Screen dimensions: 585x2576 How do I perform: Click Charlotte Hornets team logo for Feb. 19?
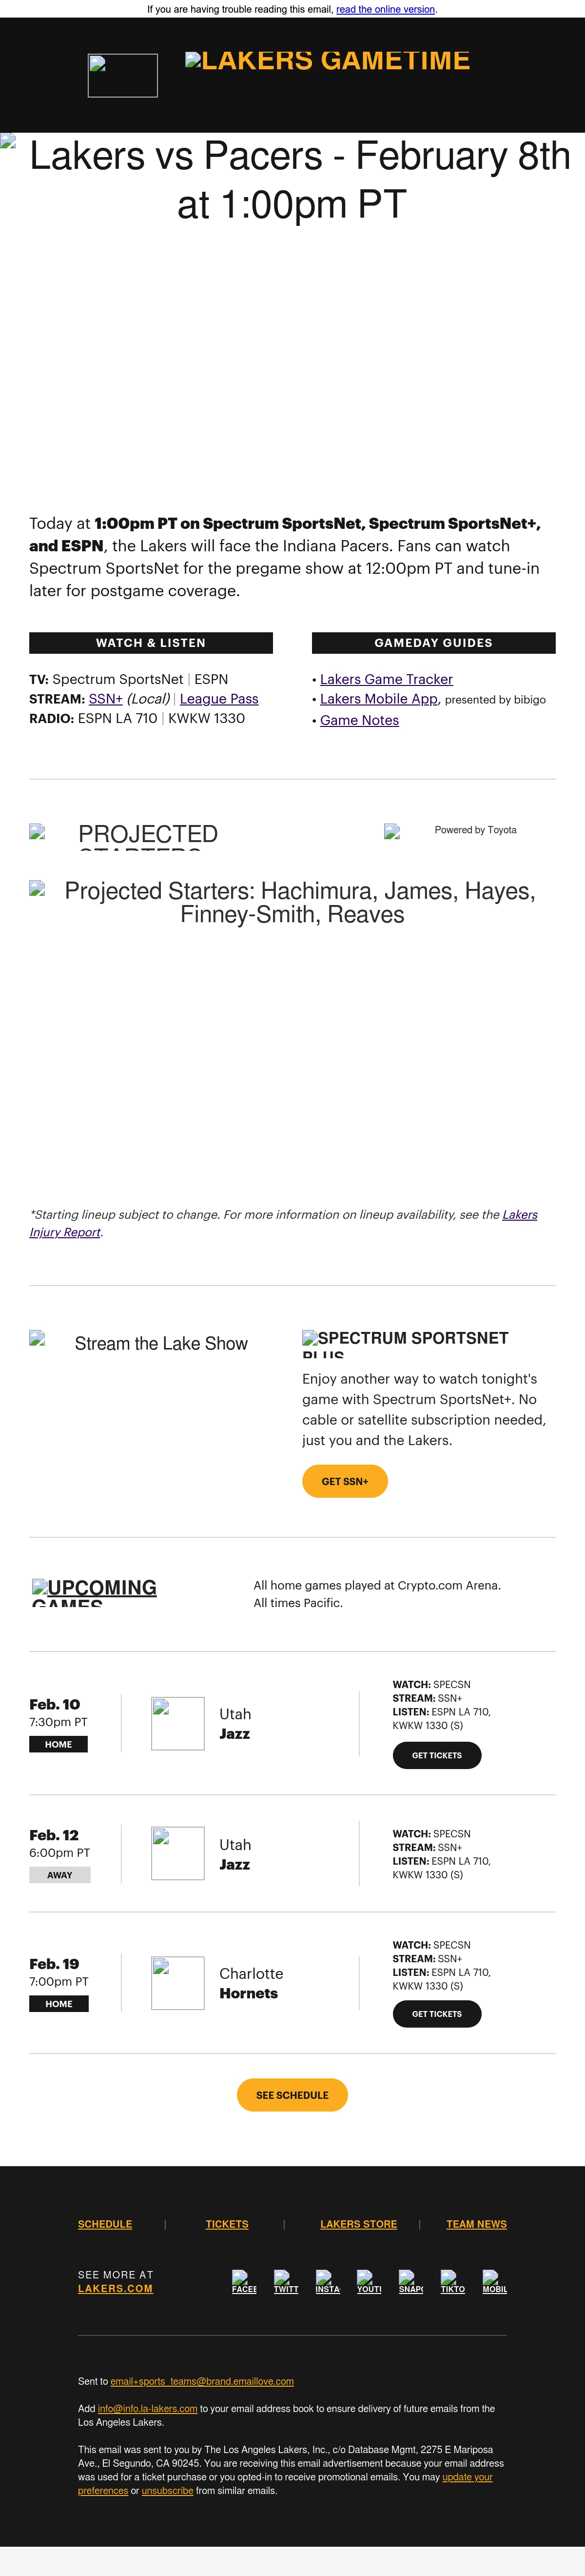(x=178, y=1983)
